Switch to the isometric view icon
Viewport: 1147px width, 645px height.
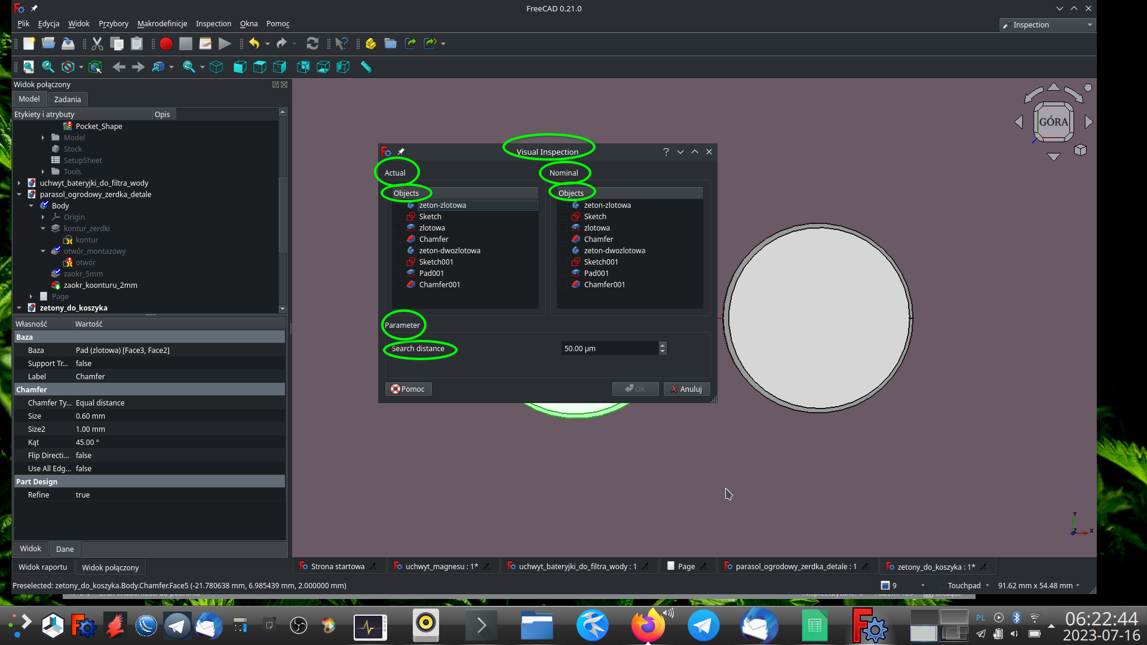(x=216, y=67)
